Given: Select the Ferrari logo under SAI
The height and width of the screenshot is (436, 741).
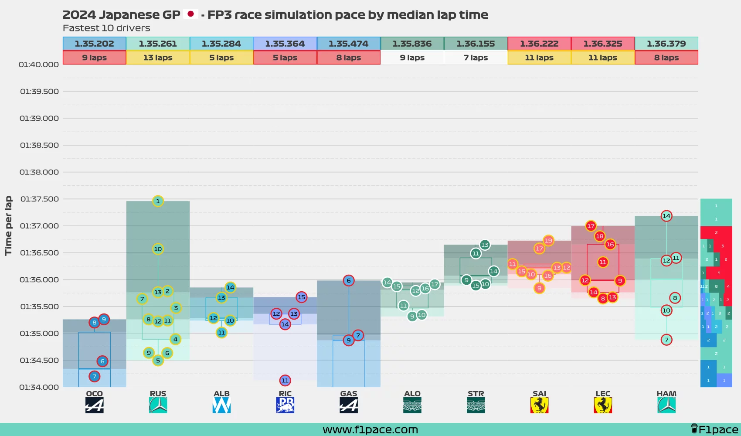Looking at the screenshot, I should (x=539, y=404).
